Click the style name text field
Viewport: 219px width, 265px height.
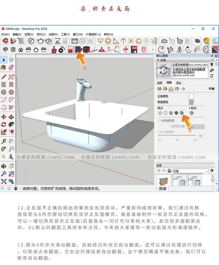point(190,65)
